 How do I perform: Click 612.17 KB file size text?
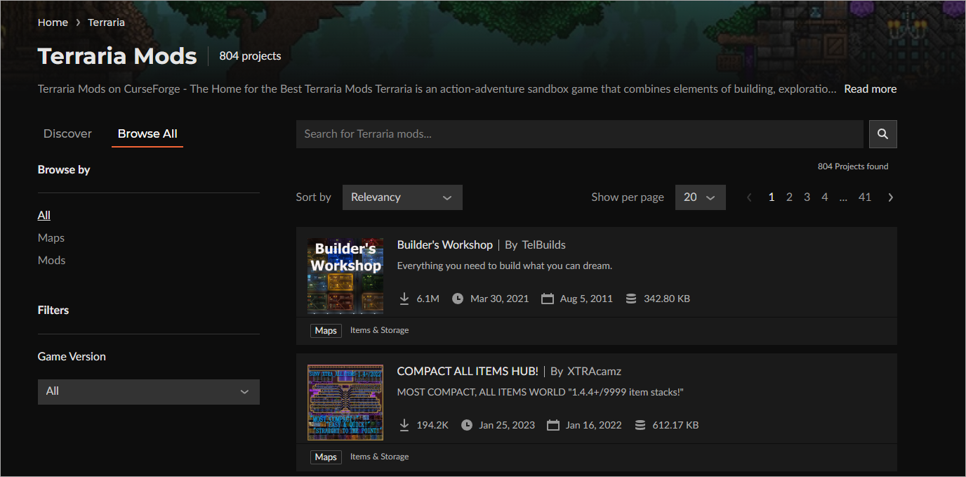[x=675, y=425]
